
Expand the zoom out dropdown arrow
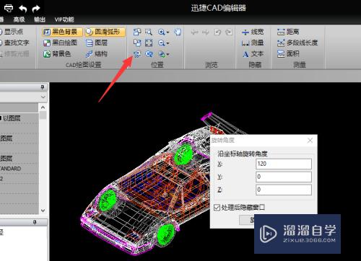[168, 43]
